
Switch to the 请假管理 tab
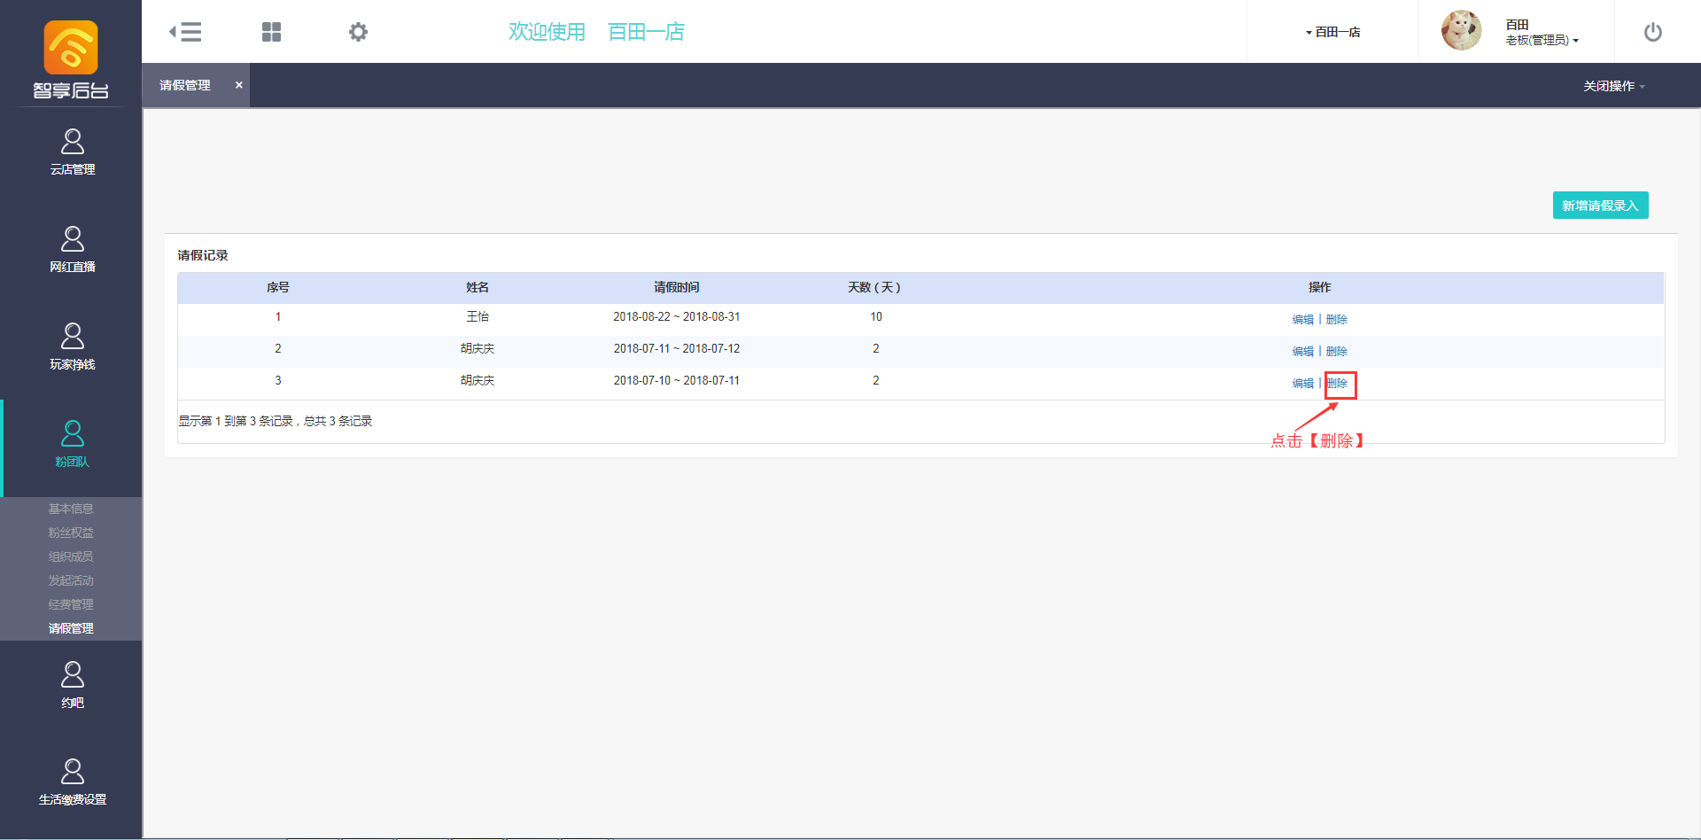185,85
